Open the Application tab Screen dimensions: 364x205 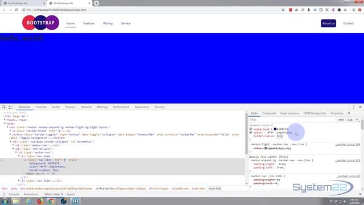coord(142,107)
